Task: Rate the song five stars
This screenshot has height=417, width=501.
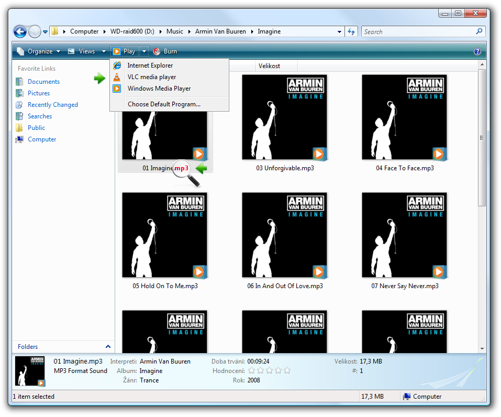Action: 287,370
